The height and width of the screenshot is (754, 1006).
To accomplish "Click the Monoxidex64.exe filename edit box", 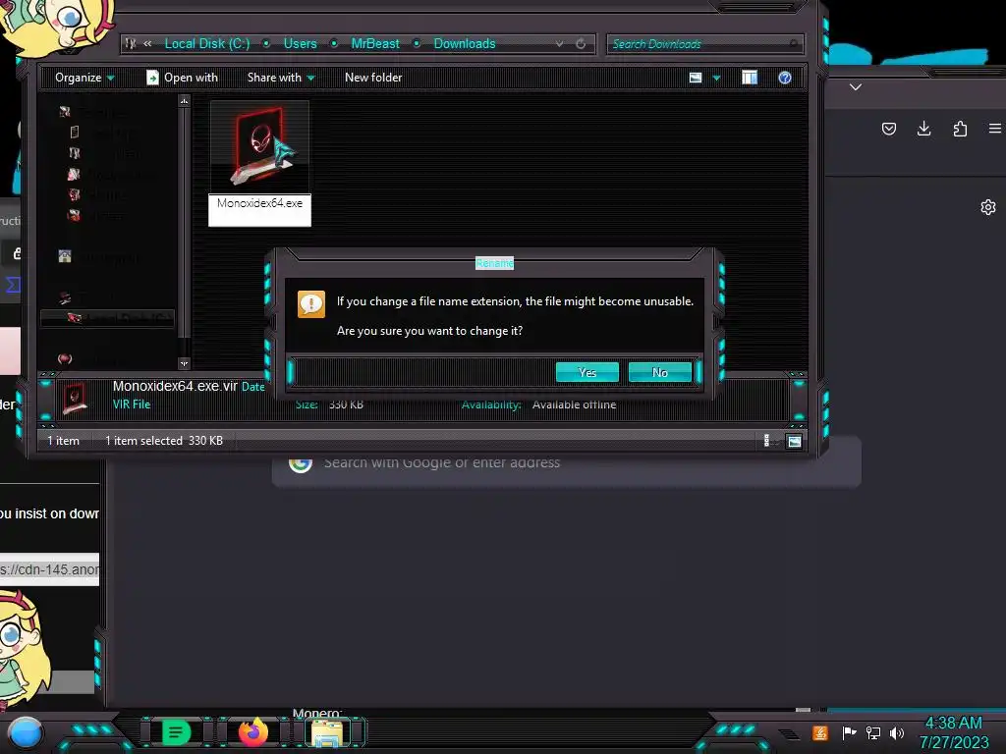I will tap(259, 210).
